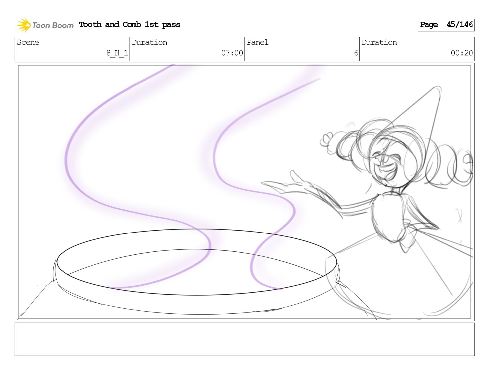The width and height of the screenshot is (490, 378).
Task: Select panel number '6'
Action: tap(356, 53)
